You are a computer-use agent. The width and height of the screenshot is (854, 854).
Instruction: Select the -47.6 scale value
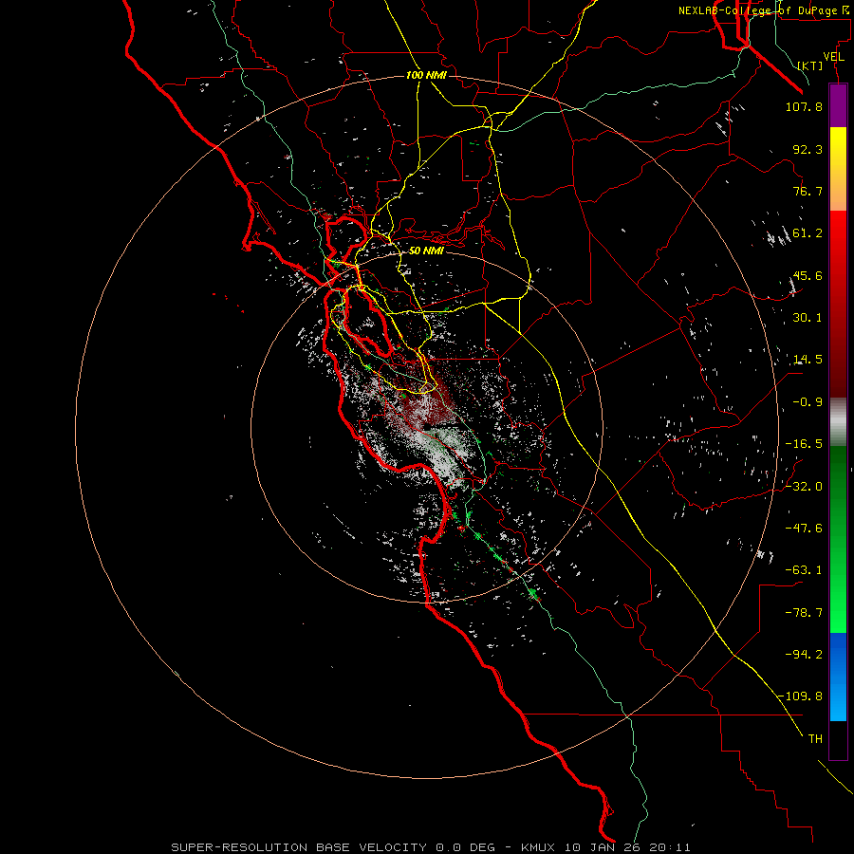(804, 528)
